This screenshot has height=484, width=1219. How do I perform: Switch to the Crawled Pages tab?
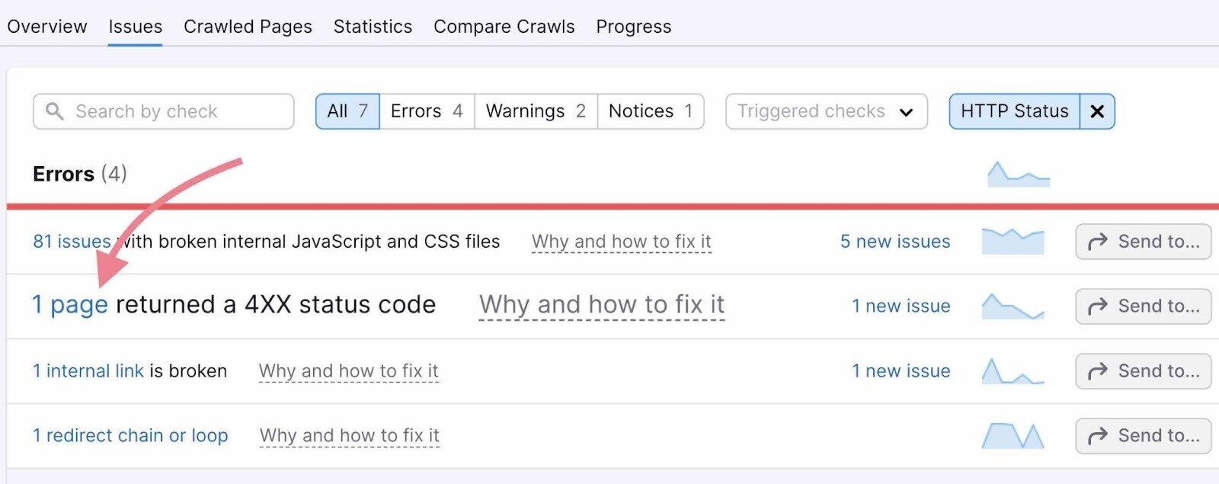coord(248,27)
